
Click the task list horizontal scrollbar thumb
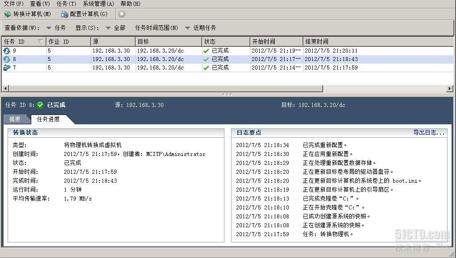pos(166,88)
